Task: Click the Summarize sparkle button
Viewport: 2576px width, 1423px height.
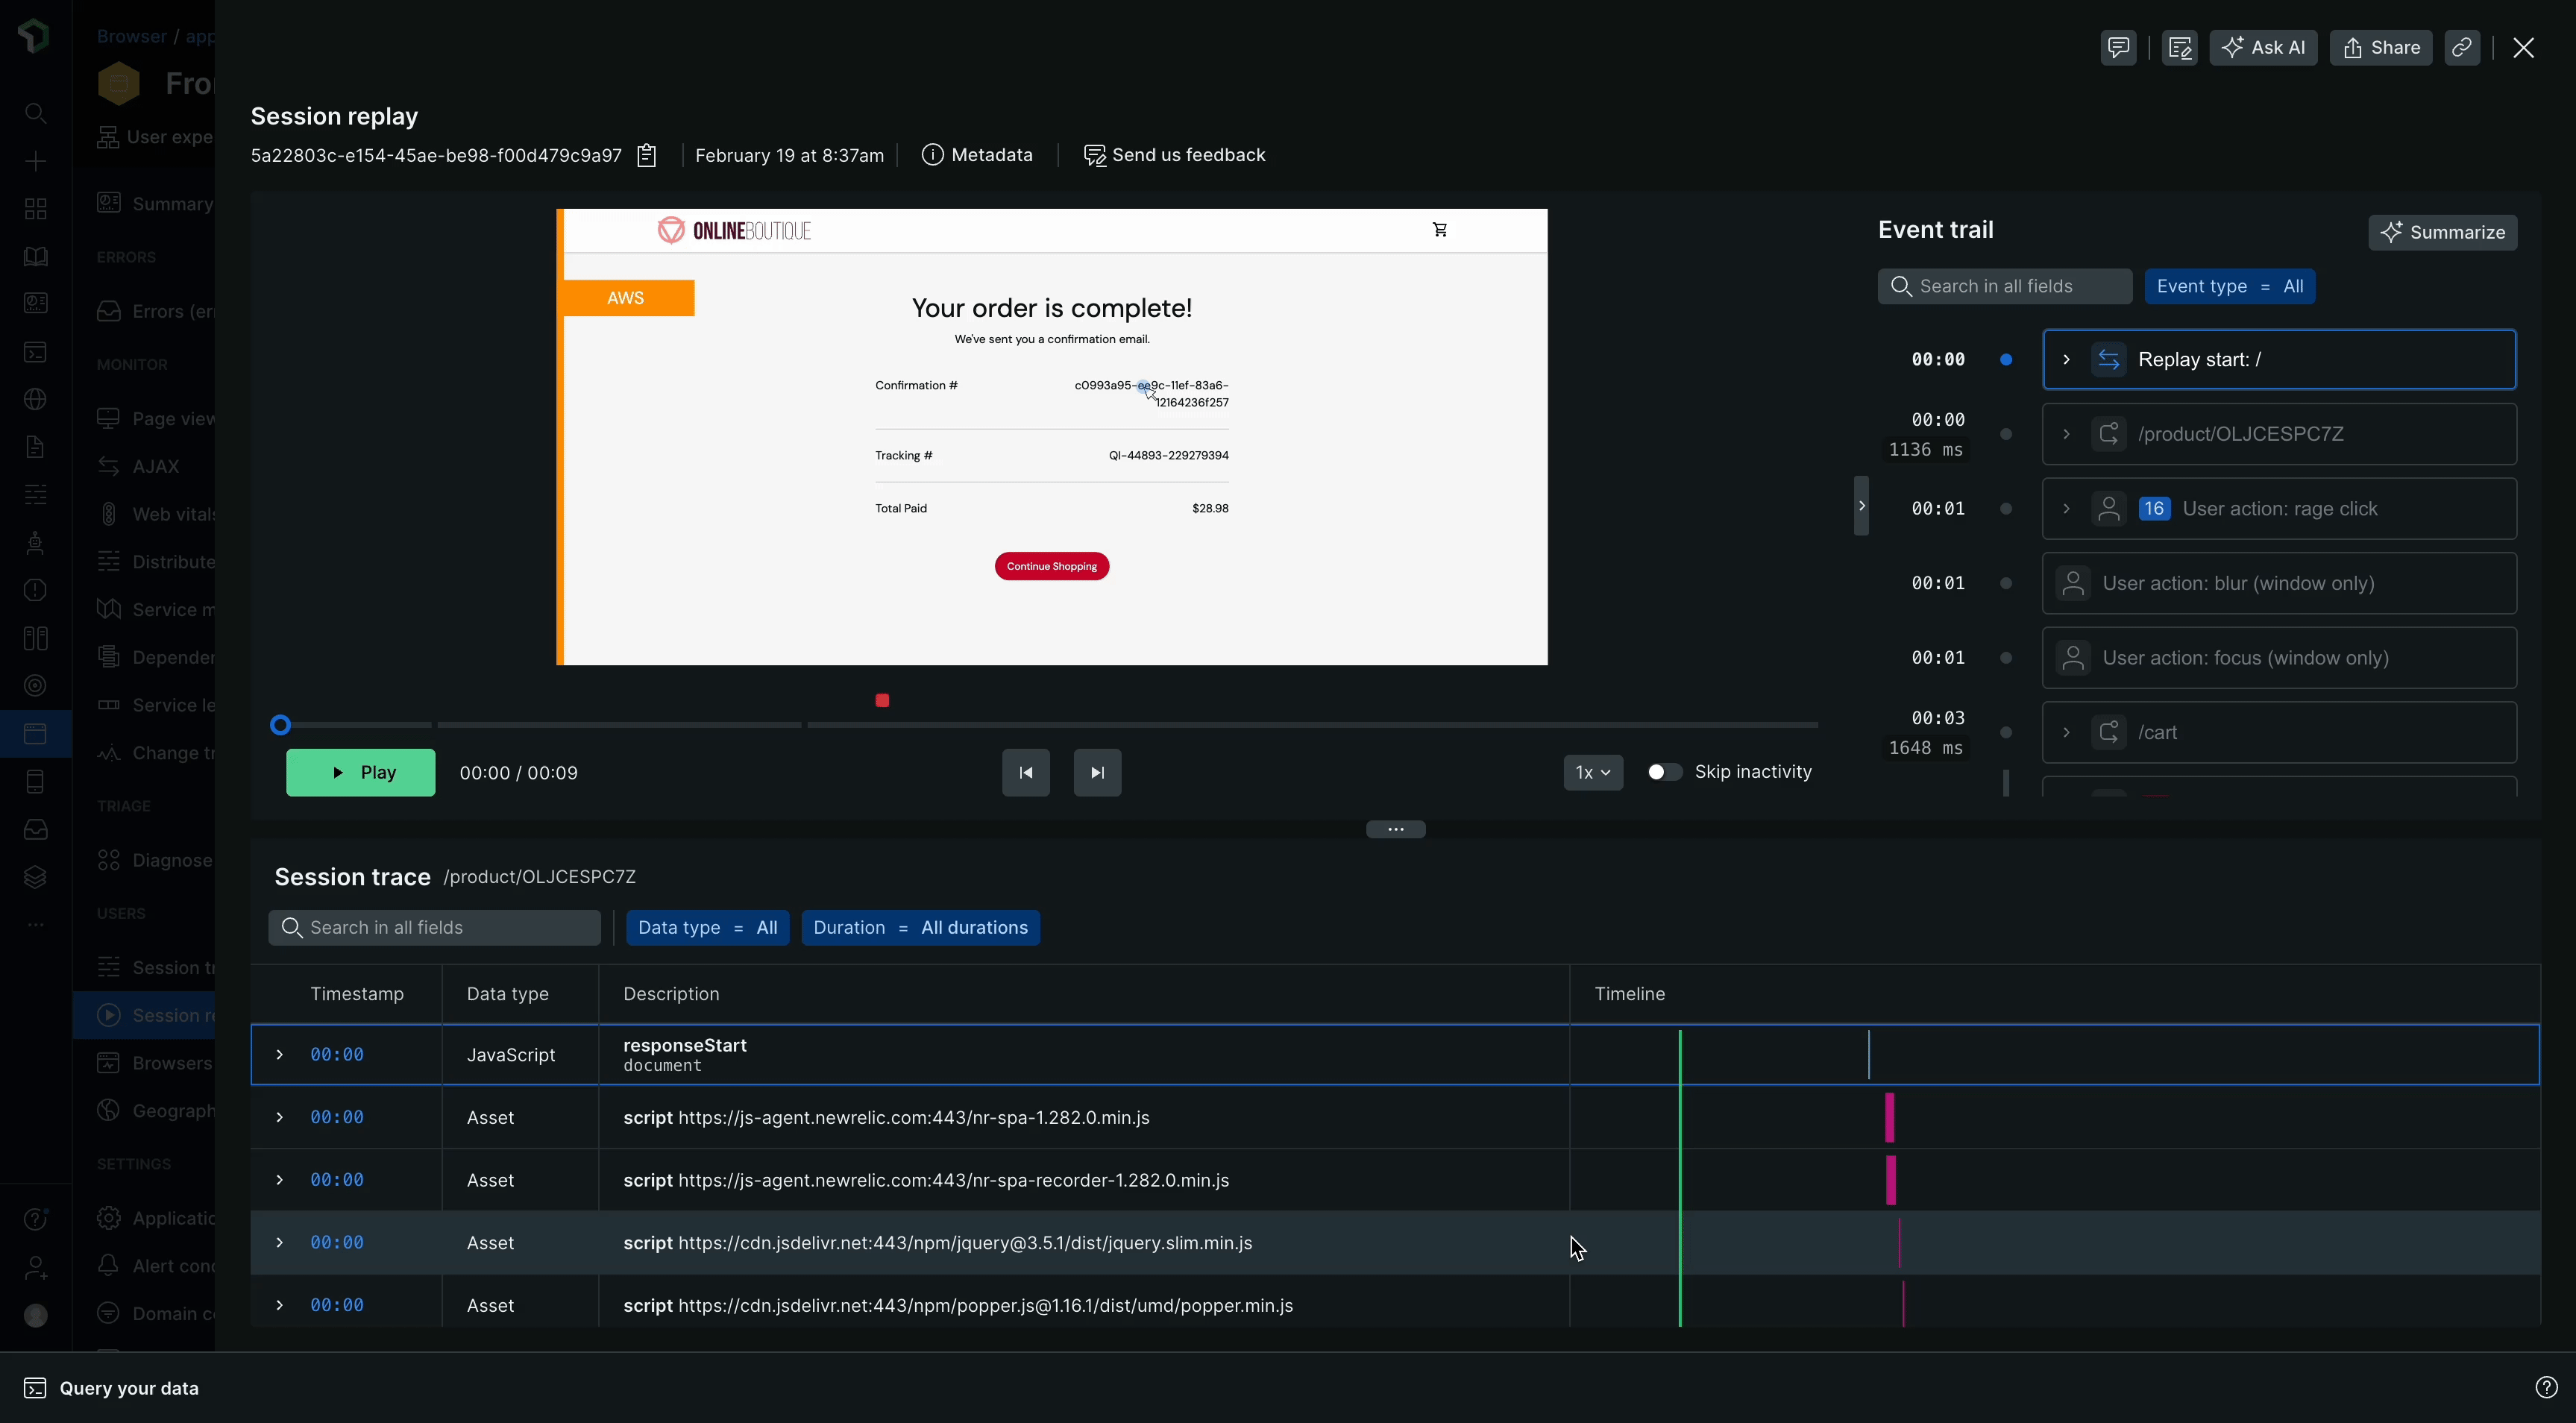Action: (x=2442, y=232)
